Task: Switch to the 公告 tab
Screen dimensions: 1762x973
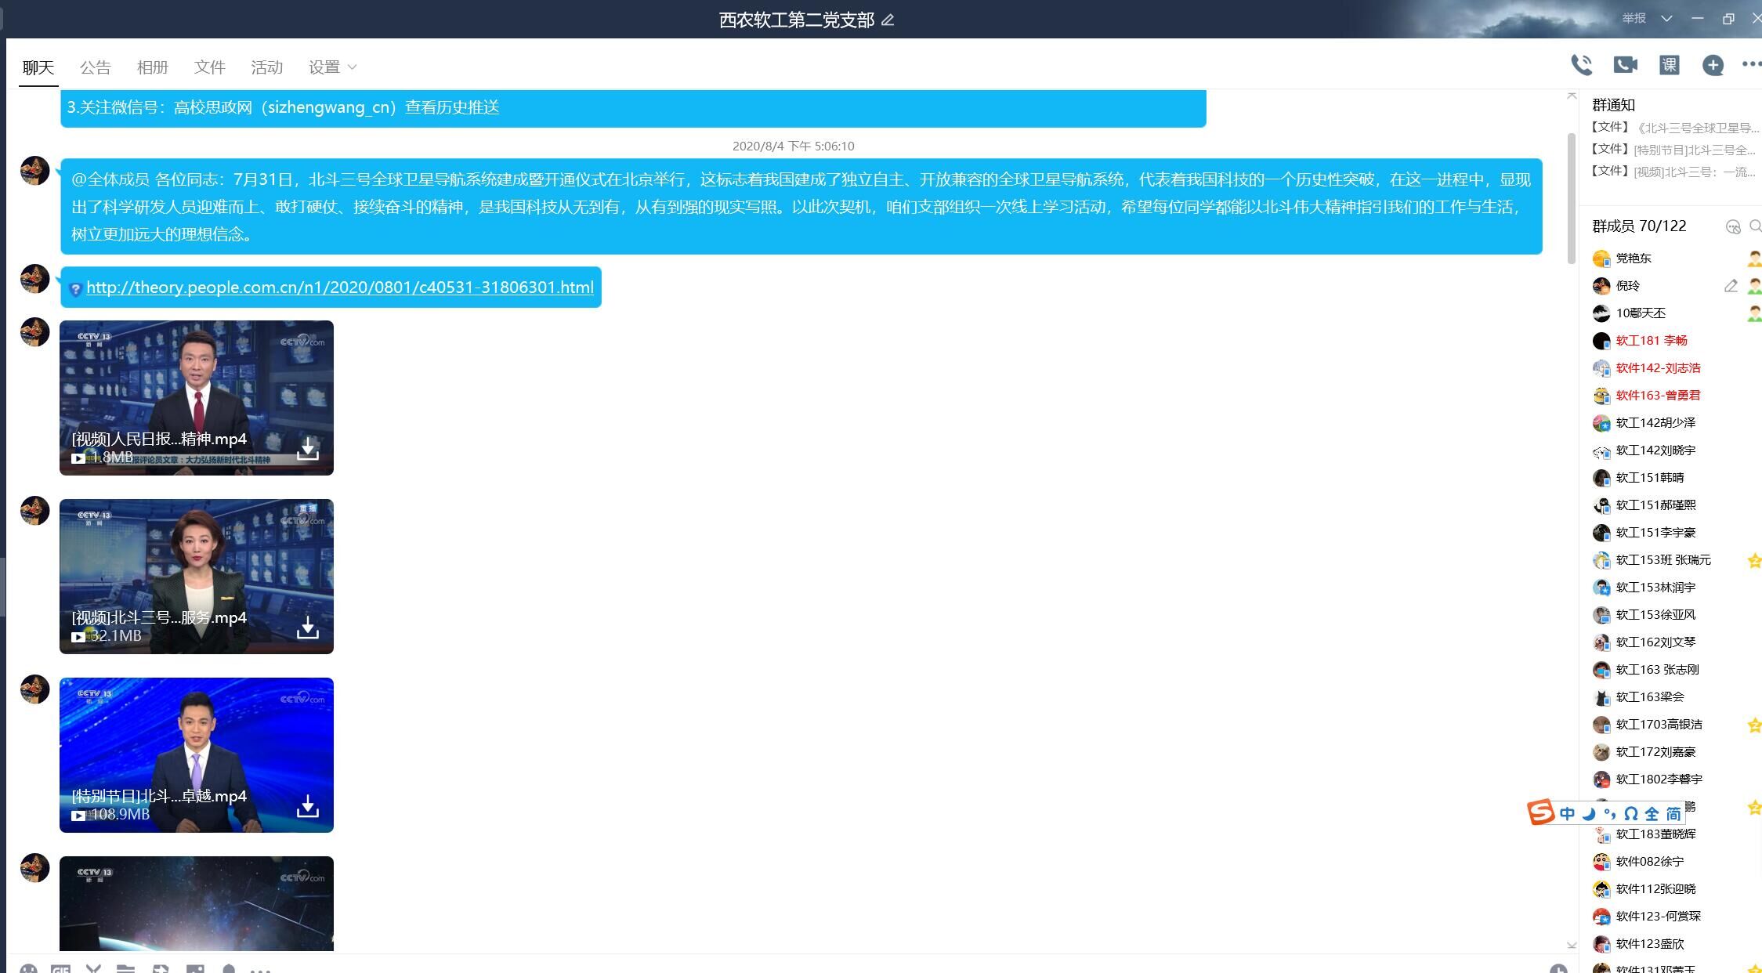Action: coord(95,67)
